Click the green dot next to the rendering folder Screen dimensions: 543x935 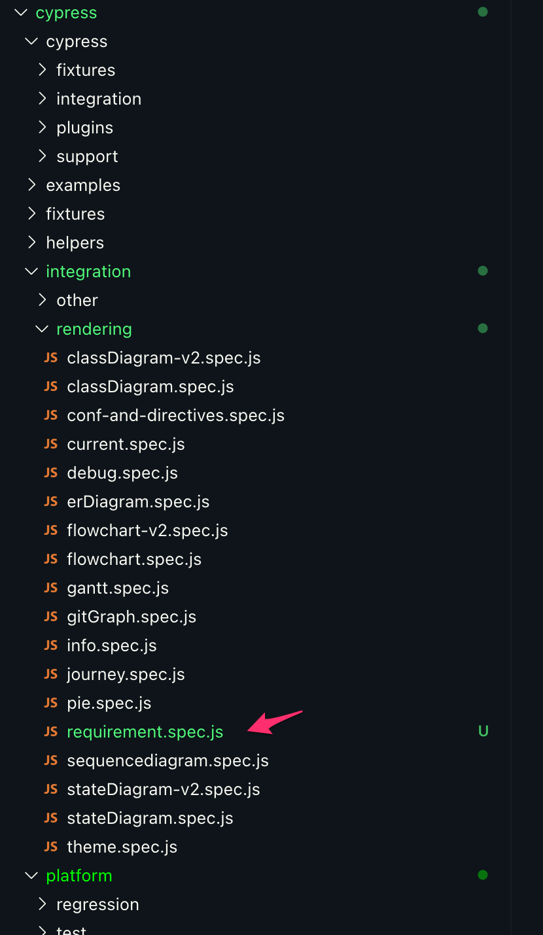(483, 328)
